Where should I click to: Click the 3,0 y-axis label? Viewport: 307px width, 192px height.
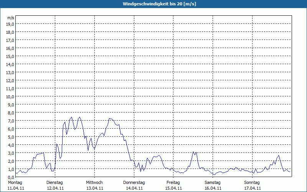coord(11,153)
